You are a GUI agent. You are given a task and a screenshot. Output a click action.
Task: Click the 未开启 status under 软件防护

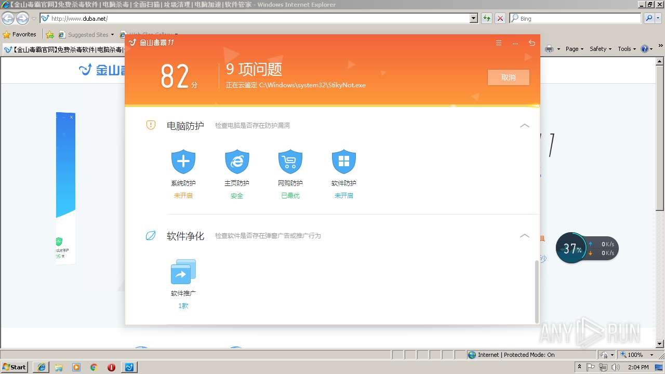pyautogui.click(x=344, y=196)
